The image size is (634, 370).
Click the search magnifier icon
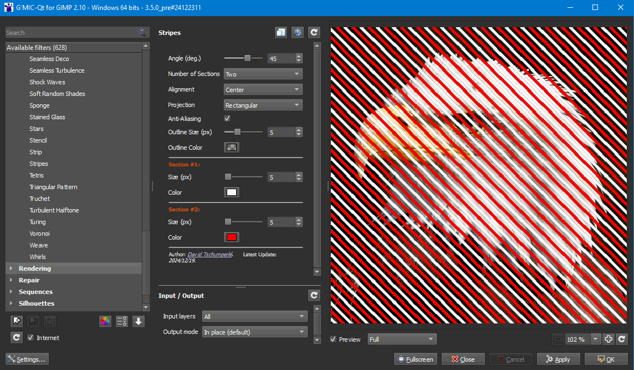141,32
